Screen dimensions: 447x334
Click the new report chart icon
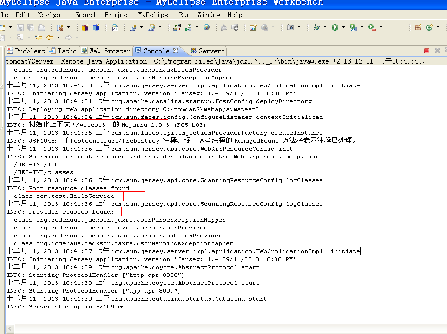pyautogui.click(x=253, y=27)
